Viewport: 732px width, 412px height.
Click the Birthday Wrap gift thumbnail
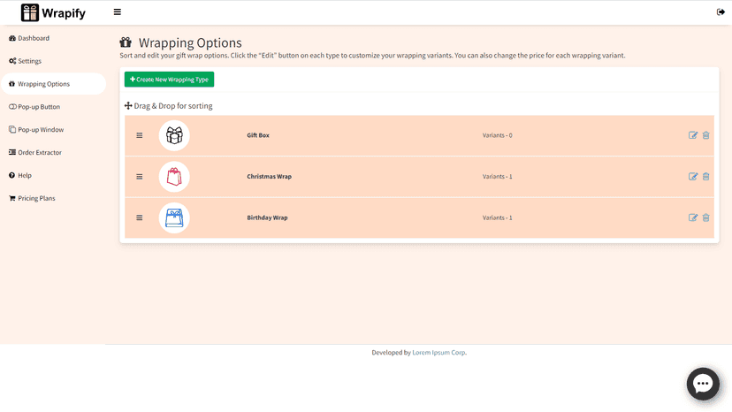[x=174, y=217]
